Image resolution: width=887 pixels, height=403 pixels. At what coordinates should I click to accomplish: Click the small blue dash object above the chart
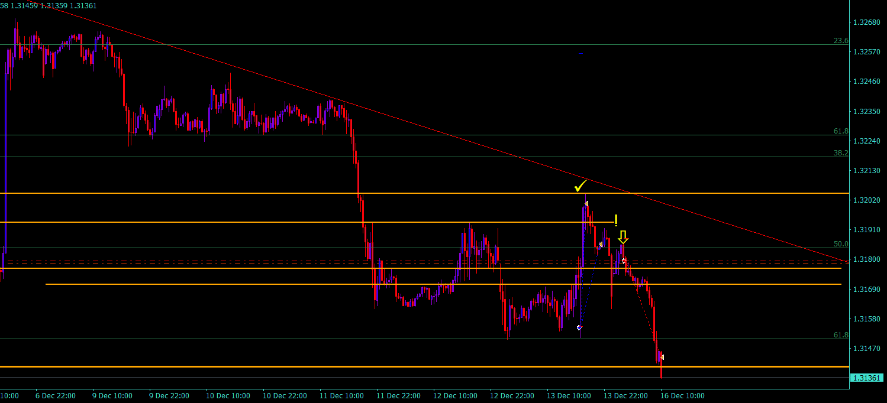(x=580, y=54)
